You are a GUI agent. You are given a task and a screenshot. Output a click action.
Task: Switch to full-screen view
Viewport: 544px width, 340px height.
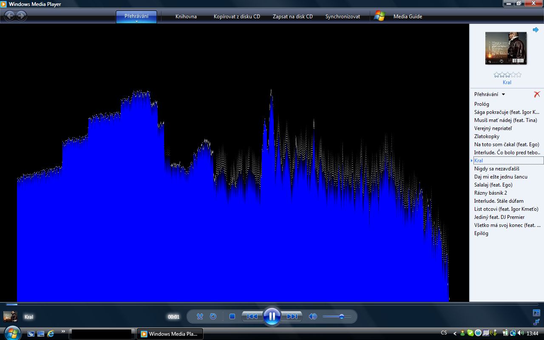click(x=536, y=313)
